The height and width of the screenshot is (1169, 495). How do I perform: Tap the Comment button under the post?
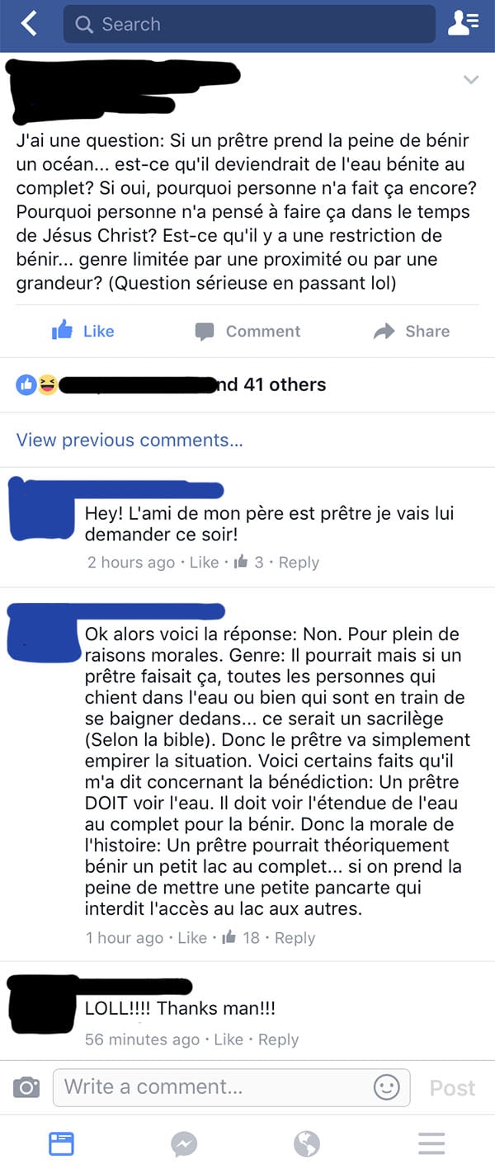pos(247,331)
